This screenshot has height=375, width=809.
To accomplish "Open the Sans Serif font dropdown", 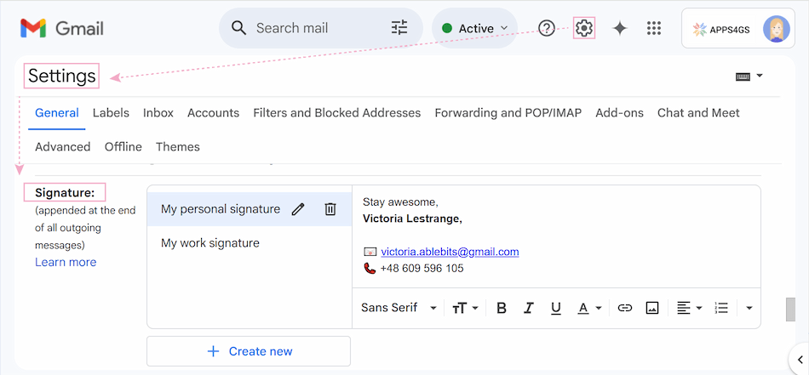I will point(399,308).
